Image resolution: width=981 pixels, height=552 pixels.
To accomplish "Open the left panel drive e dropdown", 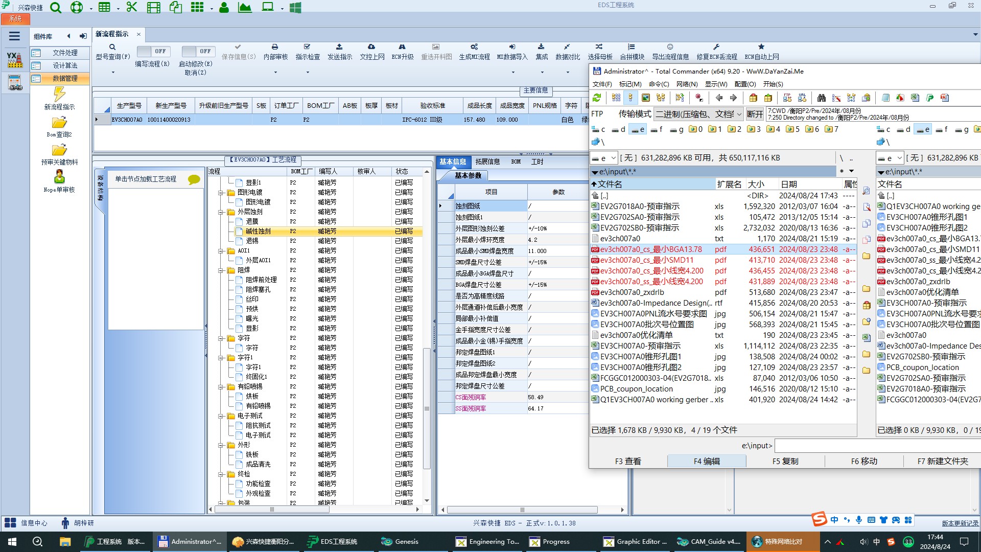I will coord(604,158).
